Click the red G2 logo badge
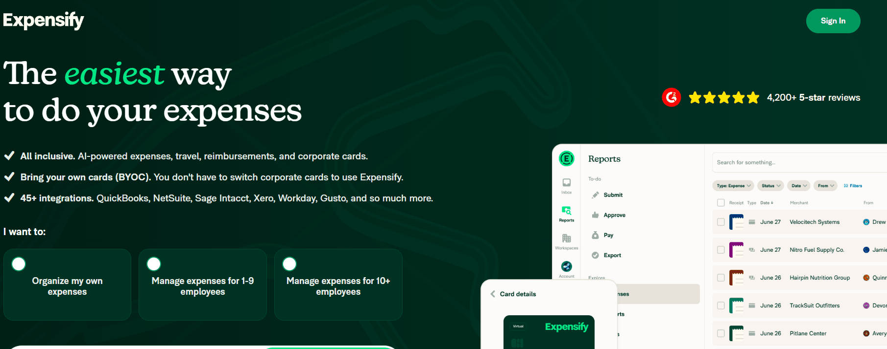 pos(671,97)
